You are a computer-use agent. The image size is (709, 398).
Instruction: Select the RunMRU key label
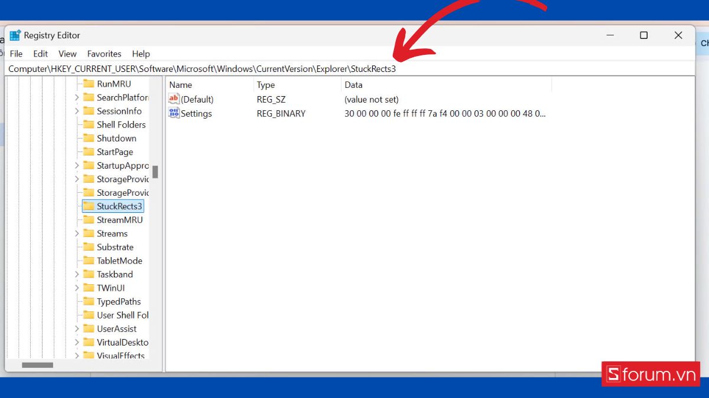tap(114, 84)
